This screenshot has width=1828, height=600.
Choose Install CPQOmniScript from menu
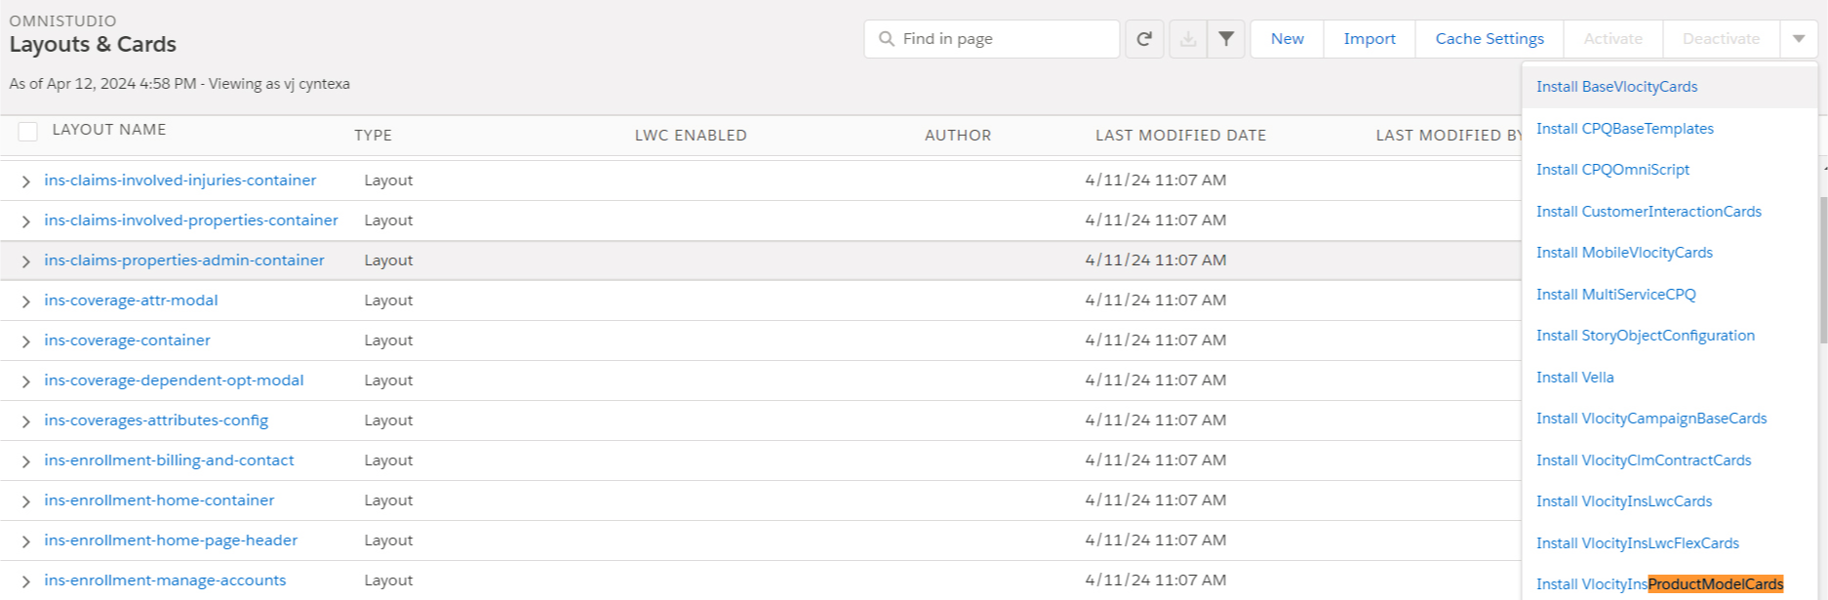[1612, 170]
